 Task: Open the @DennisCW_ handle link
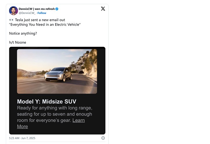(27, 13)
